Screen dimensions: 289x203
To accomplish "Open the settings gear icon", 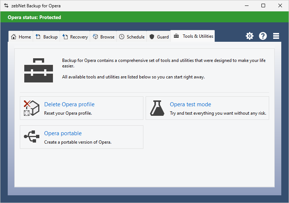I will [250, 36].
